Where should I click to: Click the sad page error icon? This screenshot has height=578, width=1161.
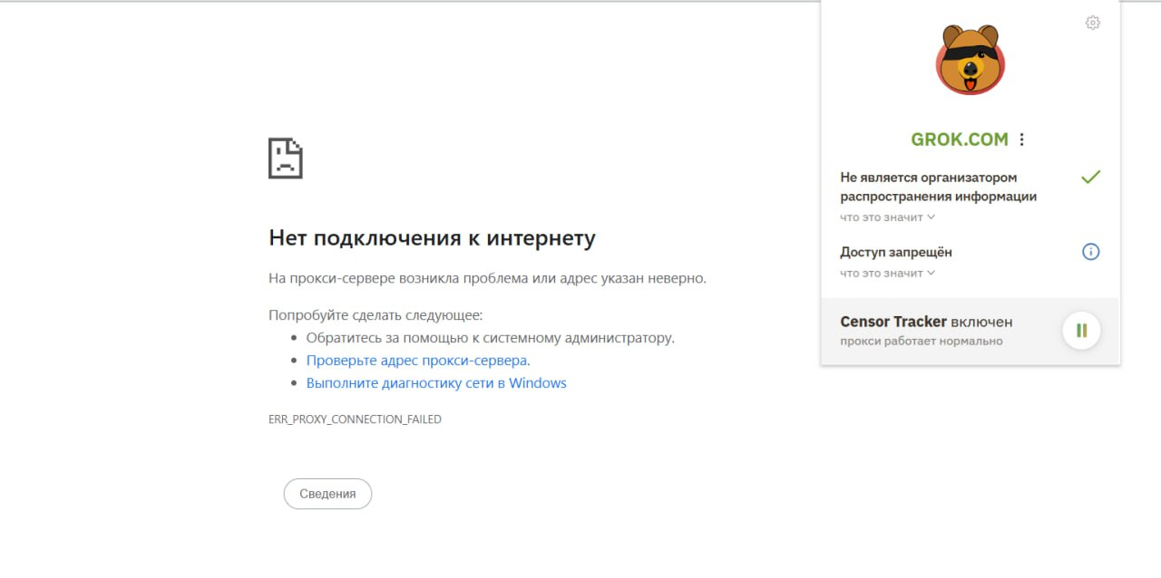(x=285, y=158)
